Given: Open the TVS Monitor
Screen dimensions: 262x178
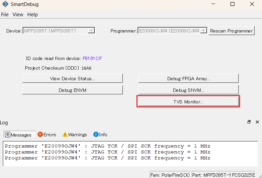Looking at the screenshot, I should pos(188,102).
